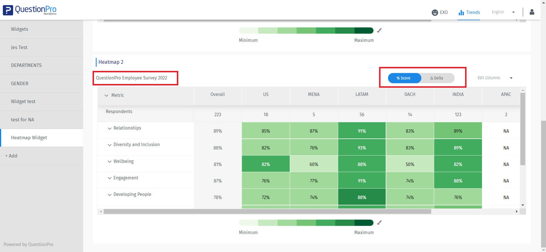The width and height of the screenshot is (546, 252).
Task: Click the upper color palette brush icon
Action: [379, 30]
